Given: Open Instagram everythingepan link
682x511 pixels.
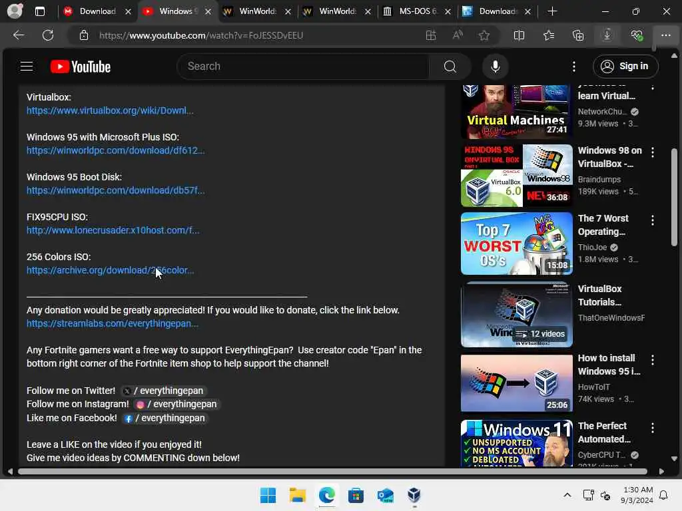Looking at the screenshot, I should pyautogui.click(x=176, y=404).
